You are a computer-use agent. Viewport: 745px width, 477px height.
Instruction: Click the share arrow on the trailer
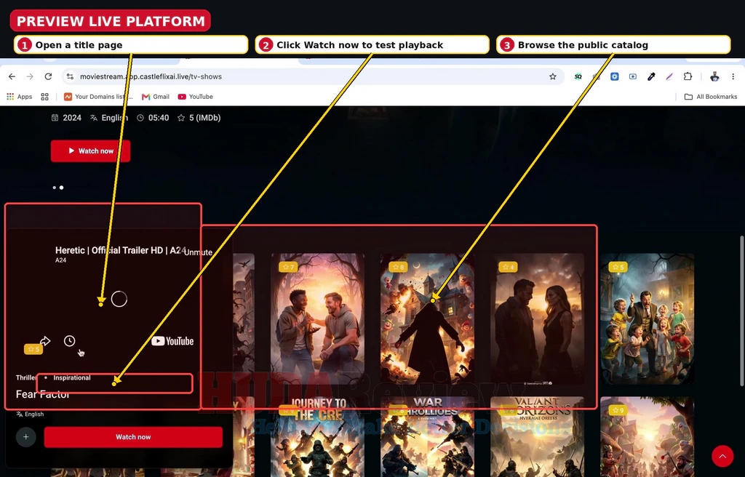[x=45, y=340]
